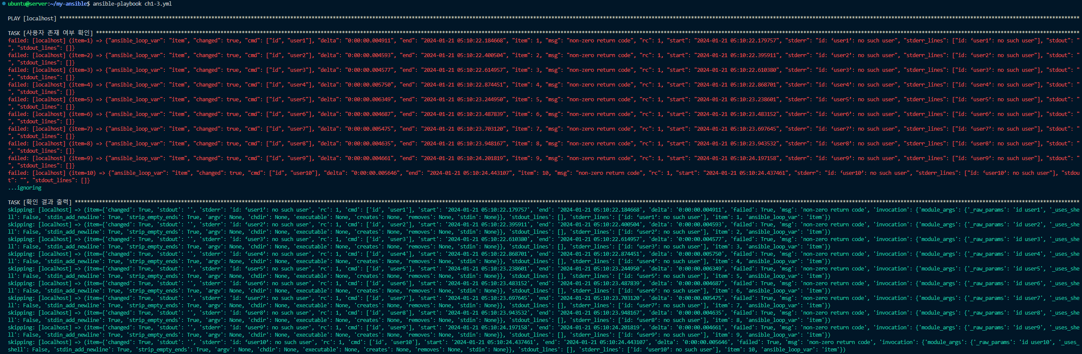Click 'skipping:' on the 'id user1' result line

(22, 209)
